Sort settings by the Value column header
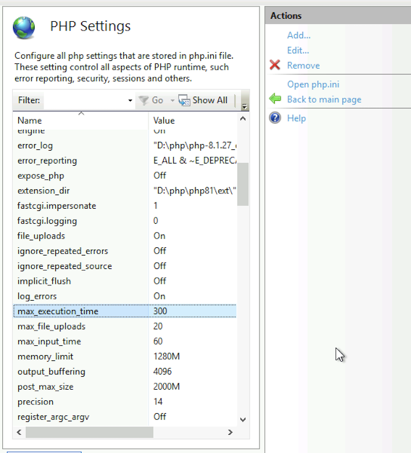This screenshot has width=411, height=453. click(191, 120)
